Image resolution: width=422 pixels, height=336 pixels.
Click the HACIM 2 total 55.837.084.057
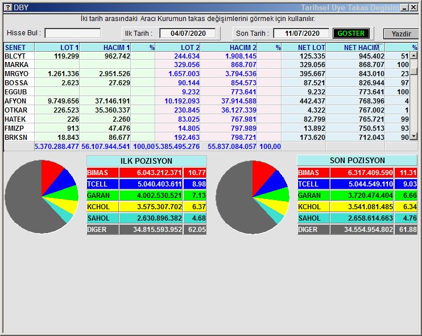pos(231,147)
